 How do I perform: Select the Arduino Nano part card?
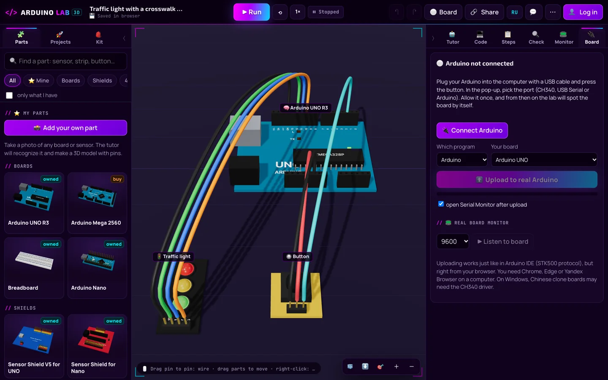[x=97, y=268]
